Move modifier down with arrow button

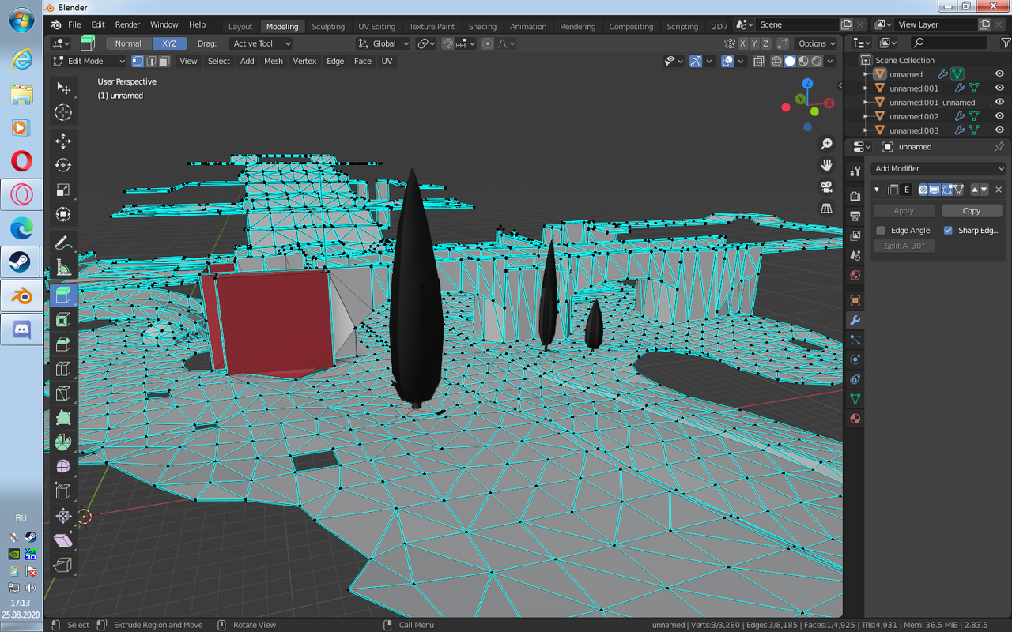pos(984,190)
